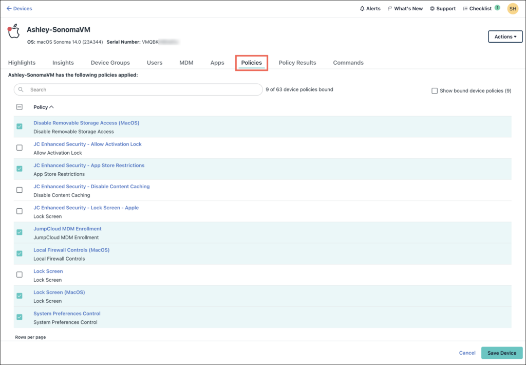Check JC Enhanced Security Allow Activation Lock
This screenshot has width=526, height=365.
[20, 148]
